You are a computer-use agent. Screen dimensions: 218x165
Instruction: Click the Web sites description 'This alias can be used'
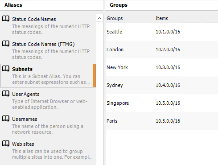[x=52, y=154]
